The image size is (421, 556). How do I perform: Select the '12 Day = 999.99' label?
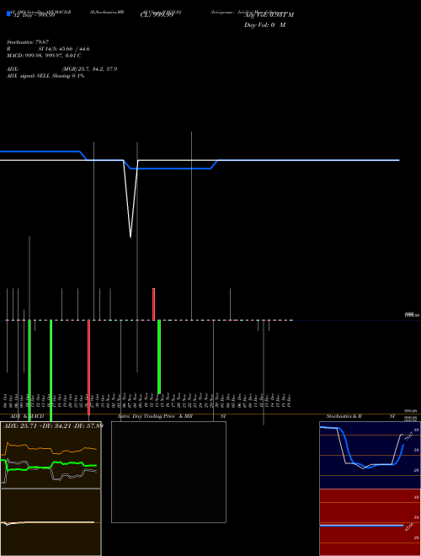(x=34, y=15)
